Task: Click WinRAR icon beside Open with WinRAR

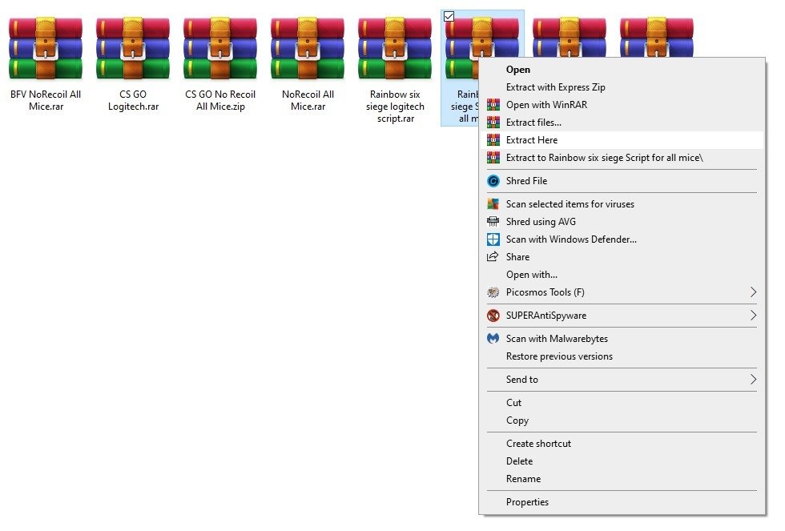Action: [493, 105]
